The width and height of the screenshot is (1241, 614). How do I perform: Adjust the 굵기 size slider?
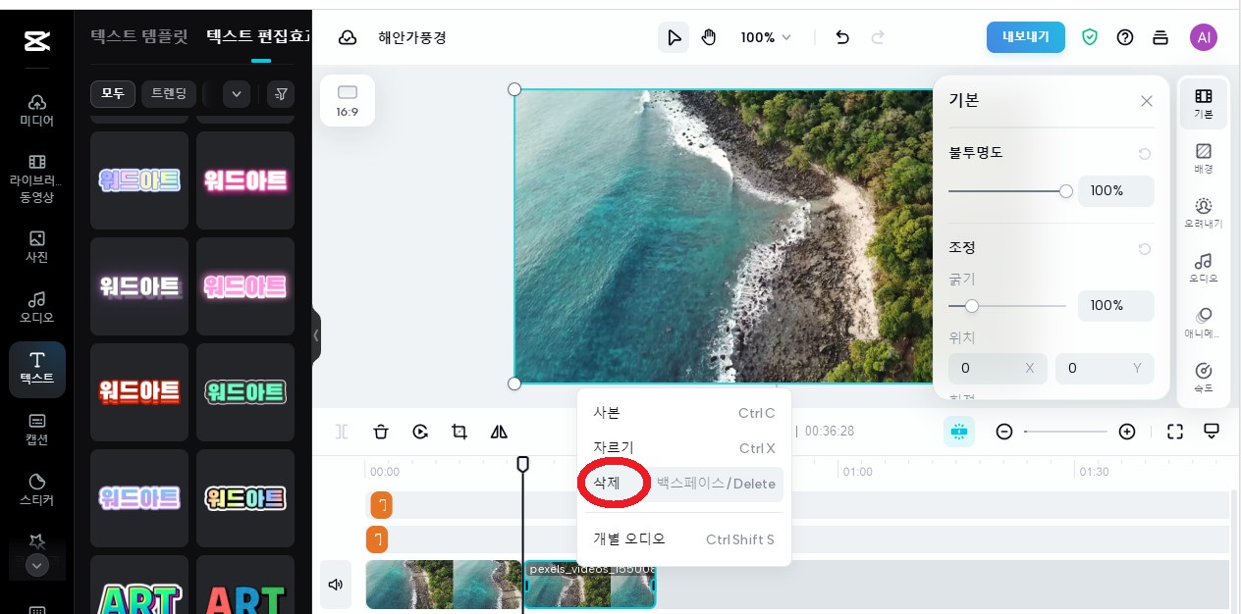click(1007, 306)
